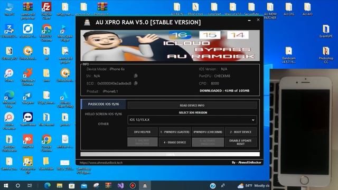Click the iCloud Bypass AU Ramdisk banner
Screen dimensions: 338x190
[170, 45]
